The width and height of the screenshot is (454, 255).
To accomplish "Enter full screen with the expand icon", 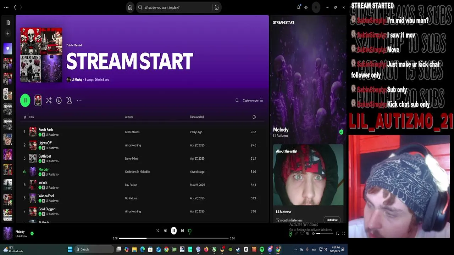I will pyautogui.click(x=343, y=234).
